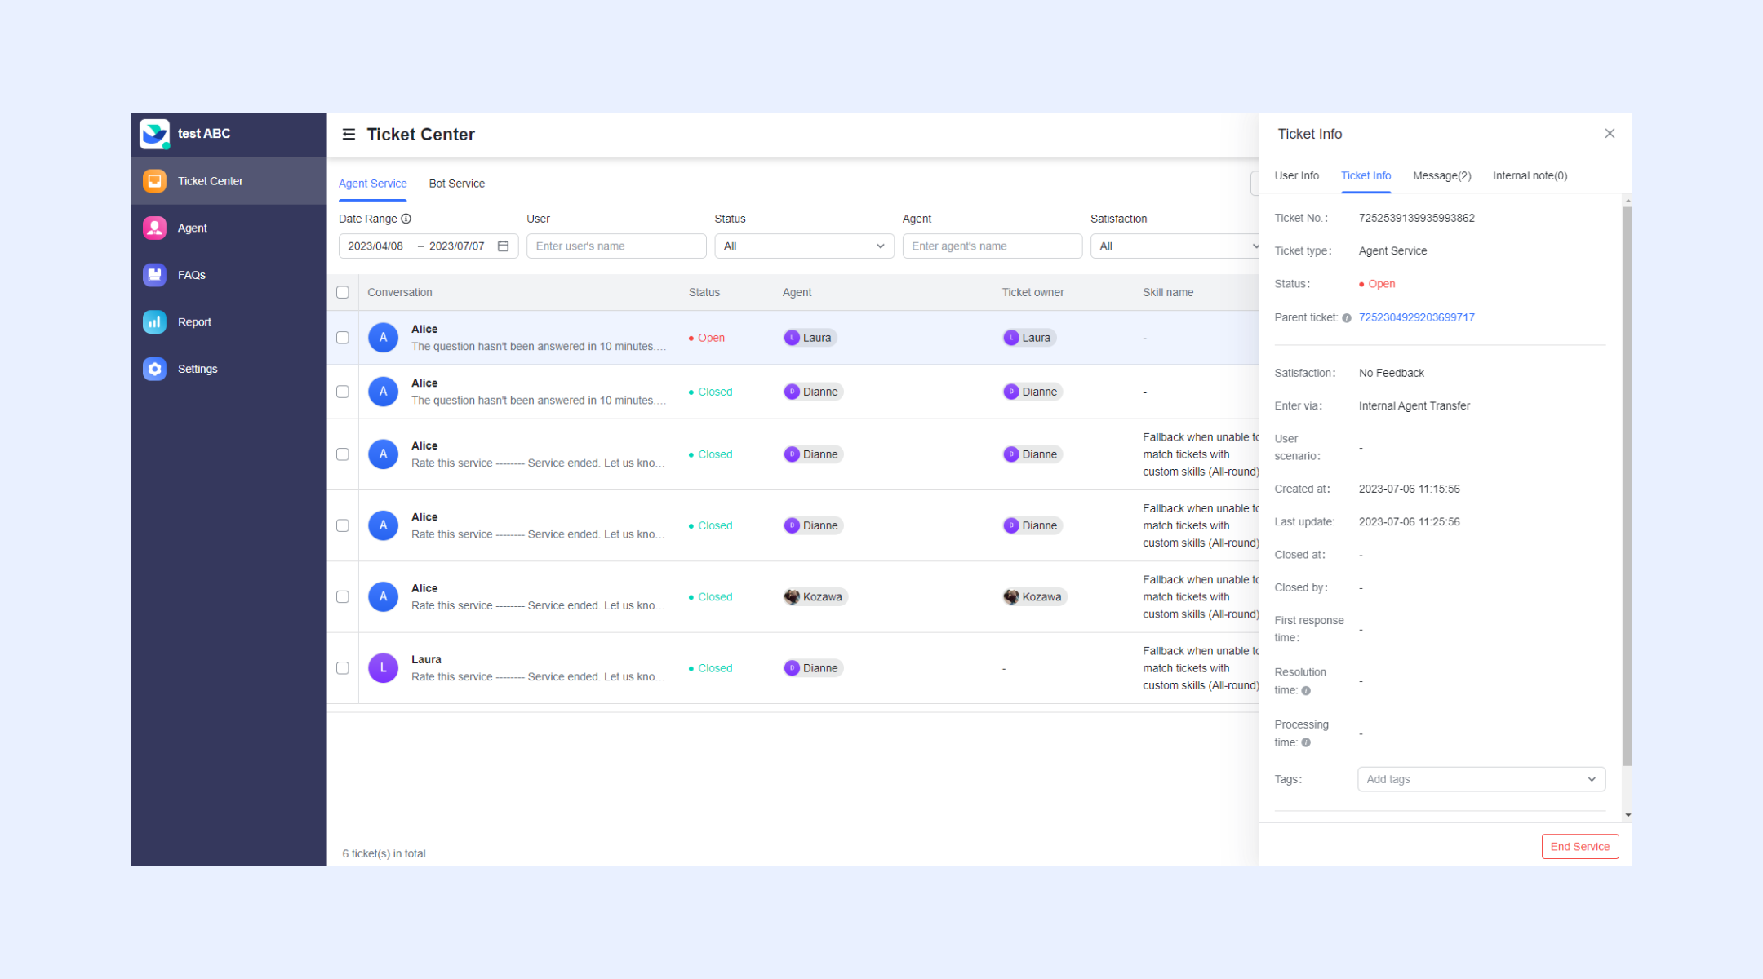Click the test ABC logo icon
This screenshot has height=979, width=1763.
154,134
